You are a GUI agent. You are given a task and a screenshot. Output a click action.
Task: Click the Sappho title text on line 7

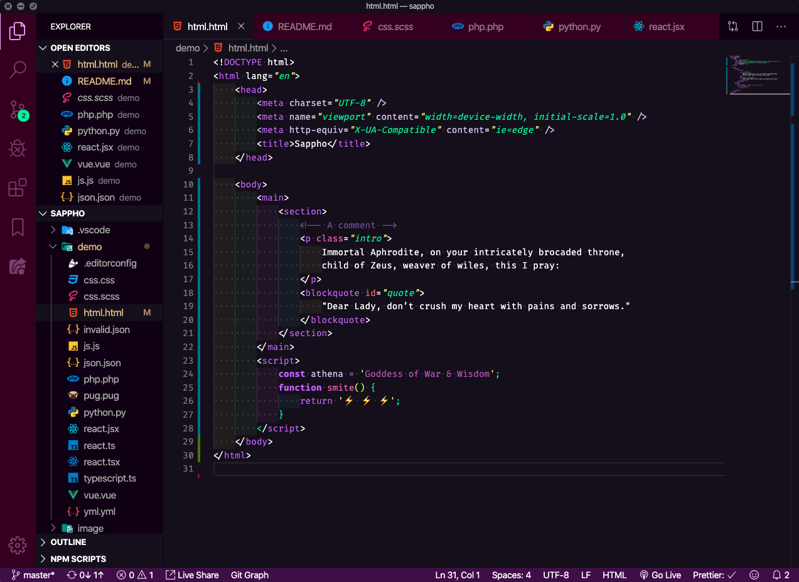(311, 144)
